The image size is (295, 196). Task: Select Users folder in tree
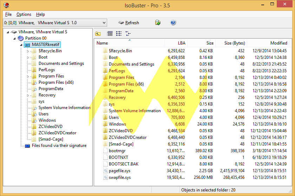click(44, 114)
